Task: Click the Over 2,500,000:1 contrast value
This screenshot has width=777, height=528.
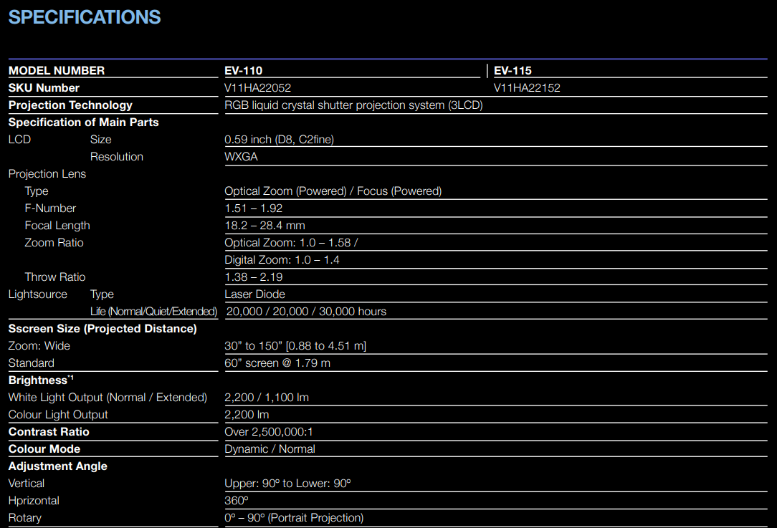Action: [269, 431]
